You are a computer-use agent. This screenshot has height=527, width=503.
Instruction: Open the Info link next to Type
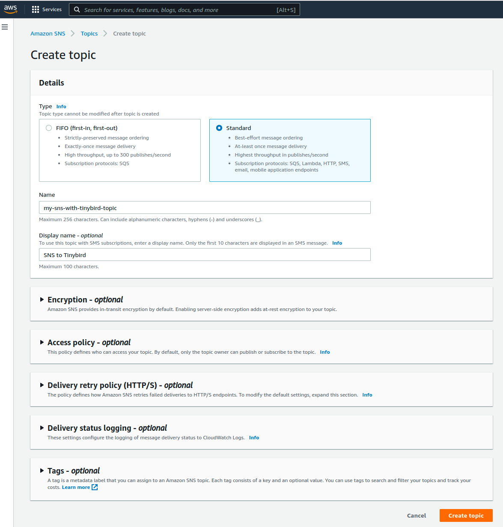(x=61, y=107)
